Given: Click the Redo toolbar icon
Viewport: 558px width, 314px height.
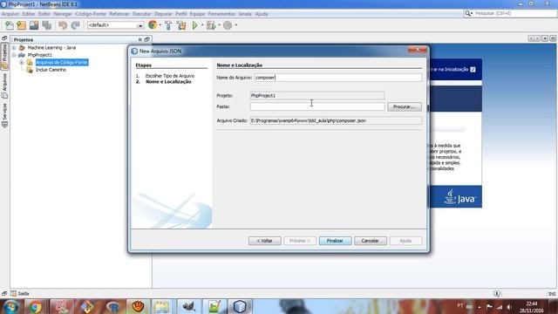Looking at the screenshot, I should point(75,25).
